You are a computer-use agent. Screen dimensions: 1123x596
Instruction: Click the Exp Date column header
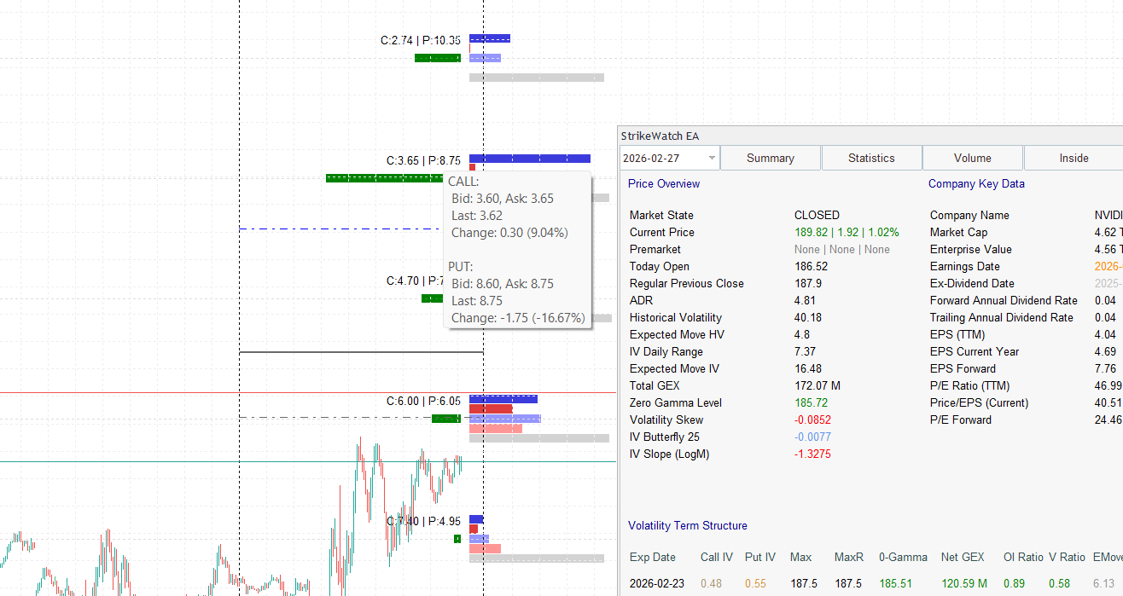pyautogui.click(x=648, y=557)
